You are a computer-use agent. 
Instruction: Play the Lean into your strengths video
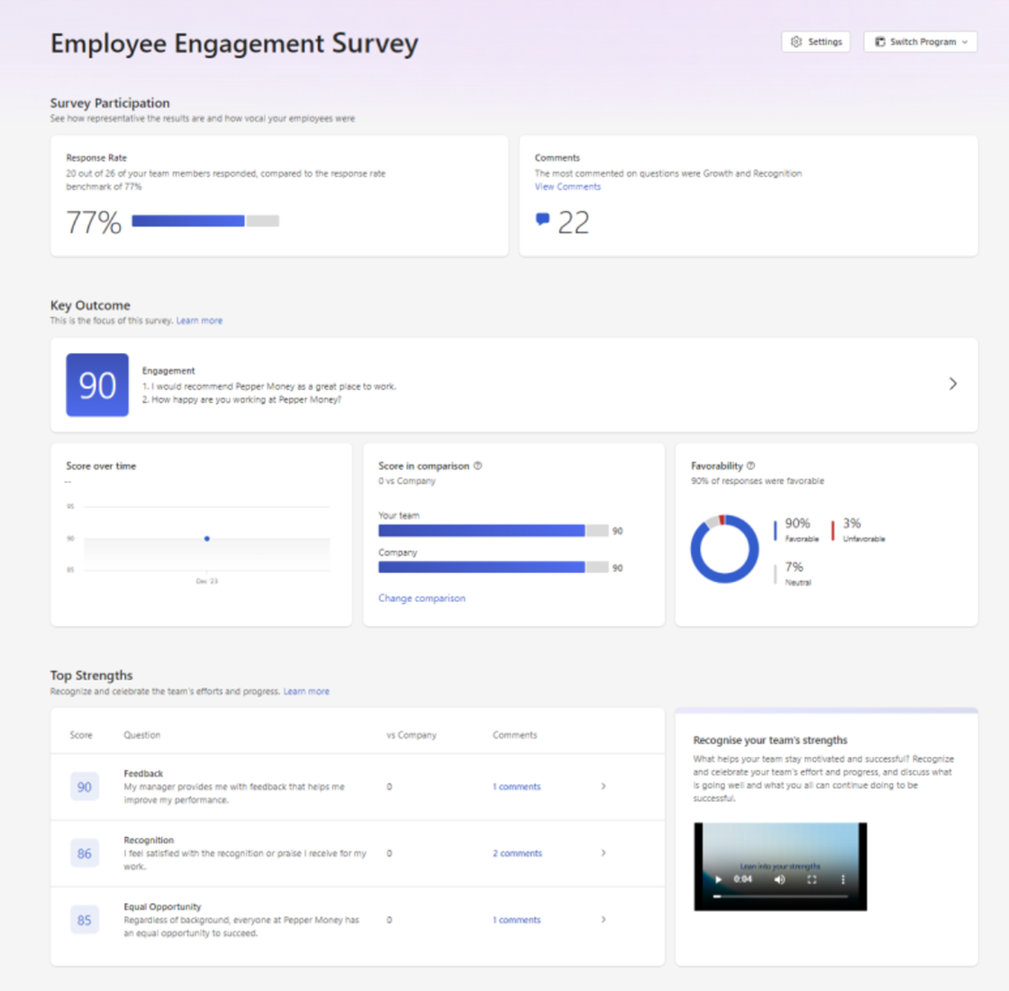pos(718,880)
